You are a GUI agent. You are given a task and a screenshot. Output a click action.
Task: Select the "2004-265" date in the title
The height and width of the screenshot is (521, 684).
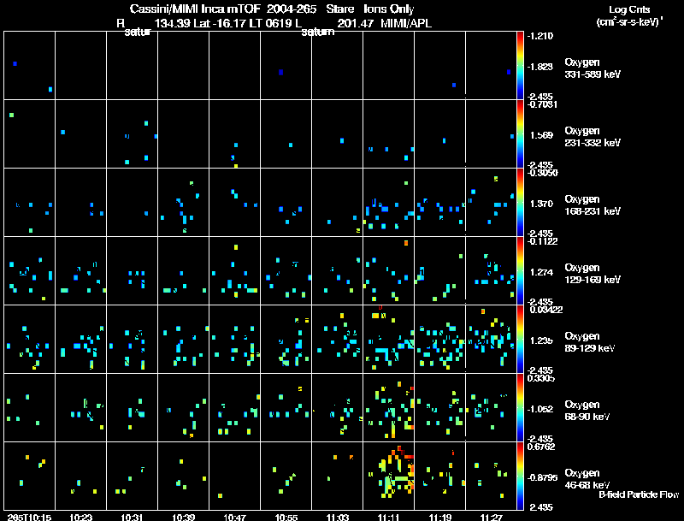[291, 9]
